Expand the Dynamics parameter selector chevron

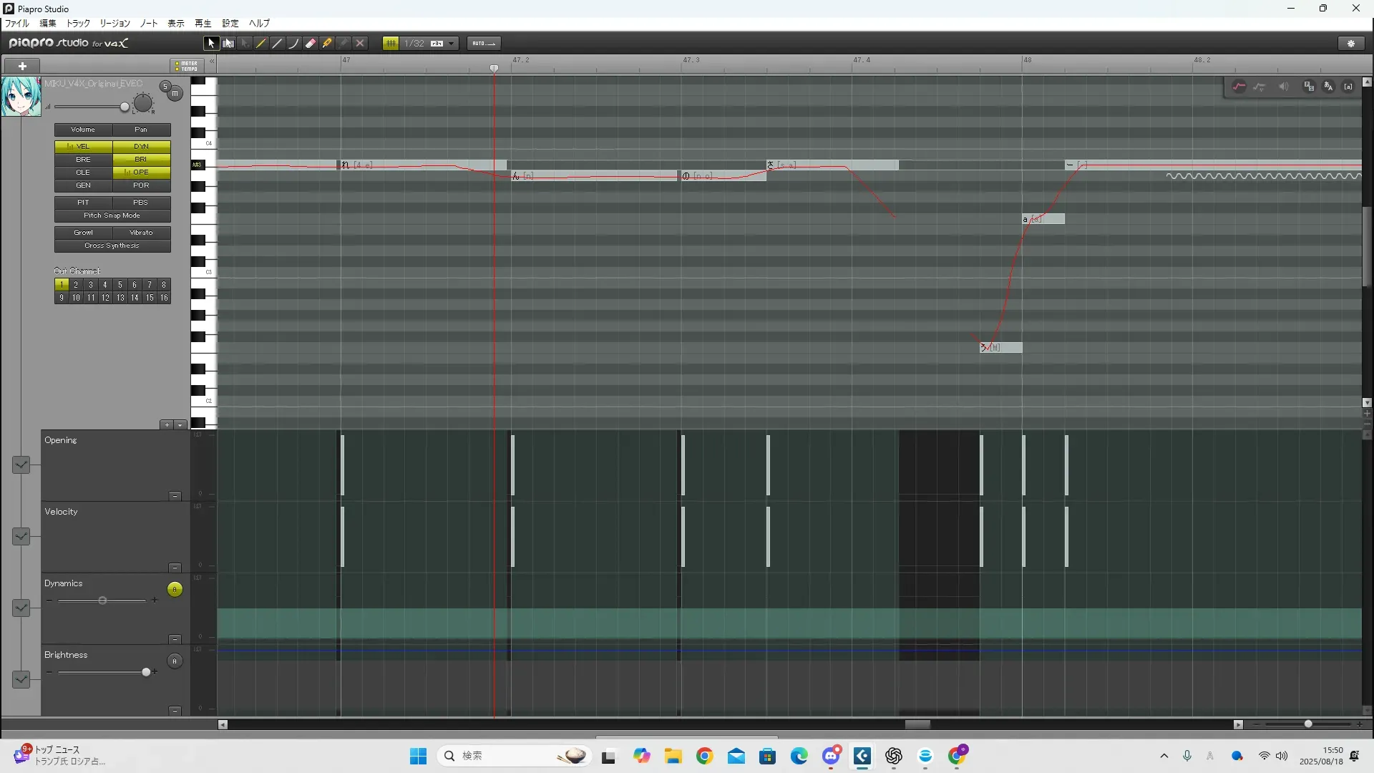[21, 608]
